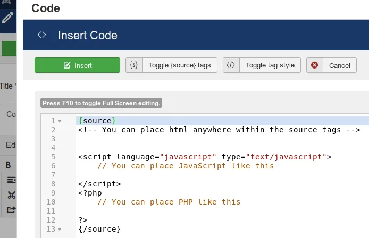Cancel the Insert Code dialog
Screen dimensions: 369x238
coord(340,65)
